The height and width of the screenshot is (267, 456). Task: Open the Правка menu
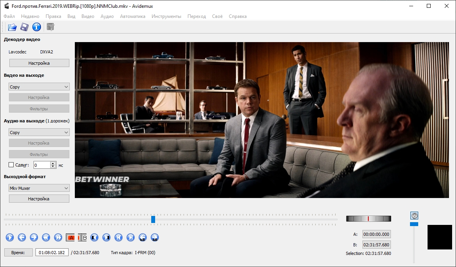(x=53, y=16)
